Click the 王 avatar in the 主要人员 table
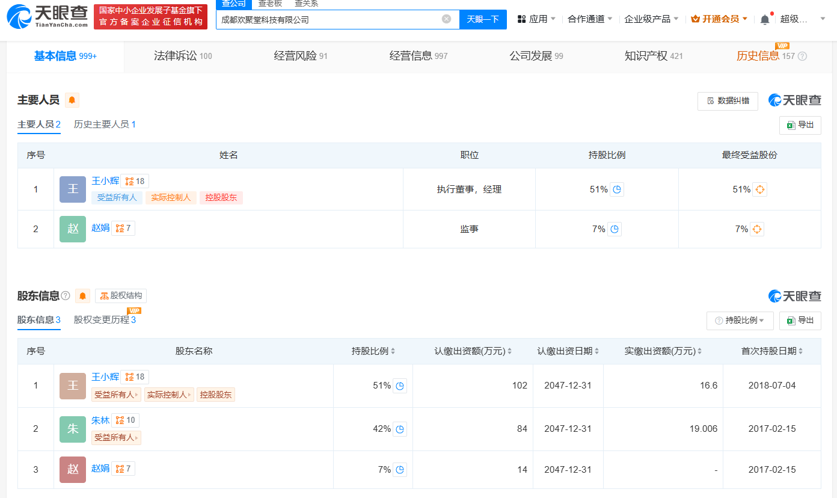The width and height of the screenshot is (837, 498). point(73,189)
